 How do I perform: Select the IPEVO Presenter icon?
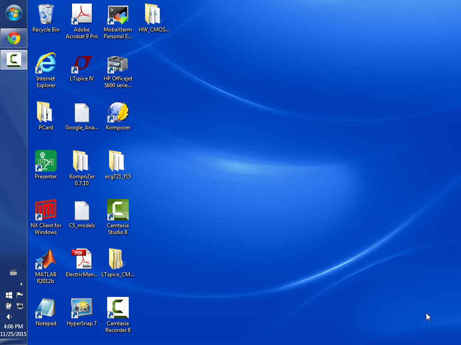[x=46, y=162]
